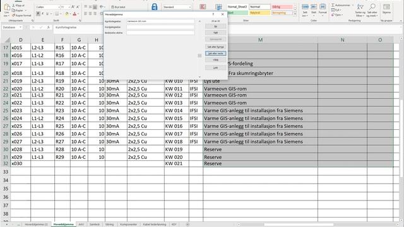Click the Format as Table icon

point(218,7)
